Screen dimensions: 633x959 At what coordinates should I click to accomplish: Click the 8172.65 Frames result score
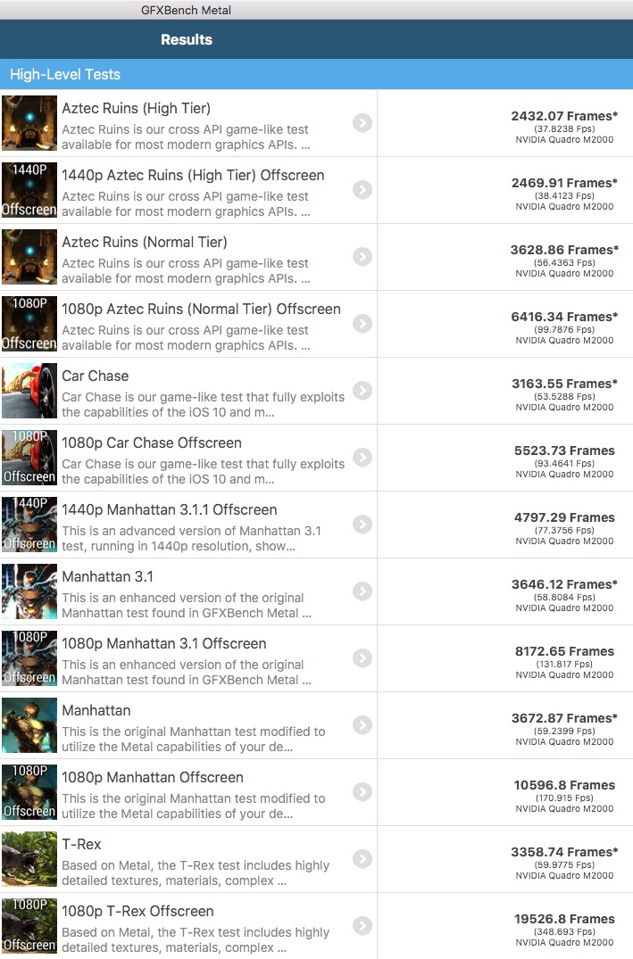[564, 651]
